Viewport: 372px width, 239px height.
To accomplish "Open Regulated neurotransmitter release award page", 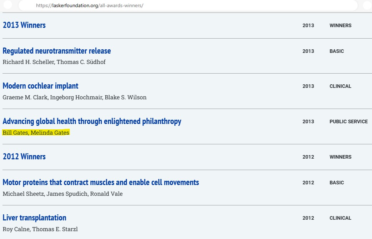I will 57,51.
